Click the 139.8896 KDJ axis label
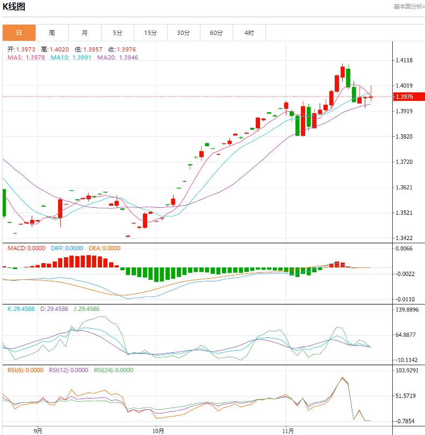The width and height of the screenshot is (425, 435). 407,310
